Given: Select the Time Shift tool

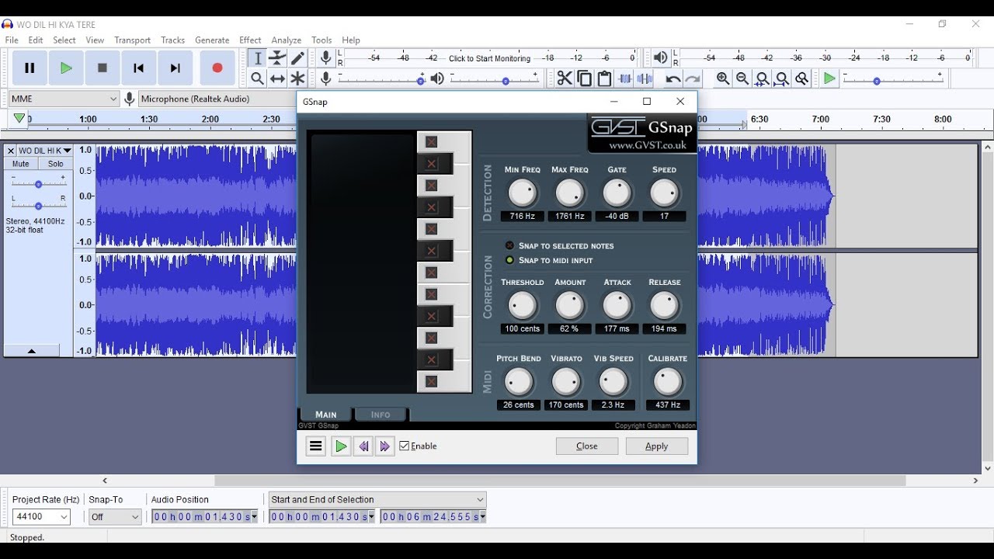Looking at the screenshot, I should pyautogui.click(x=277, y=78).
